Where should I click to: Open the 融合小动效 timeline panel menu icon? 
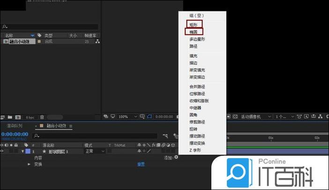coord(71,126)
